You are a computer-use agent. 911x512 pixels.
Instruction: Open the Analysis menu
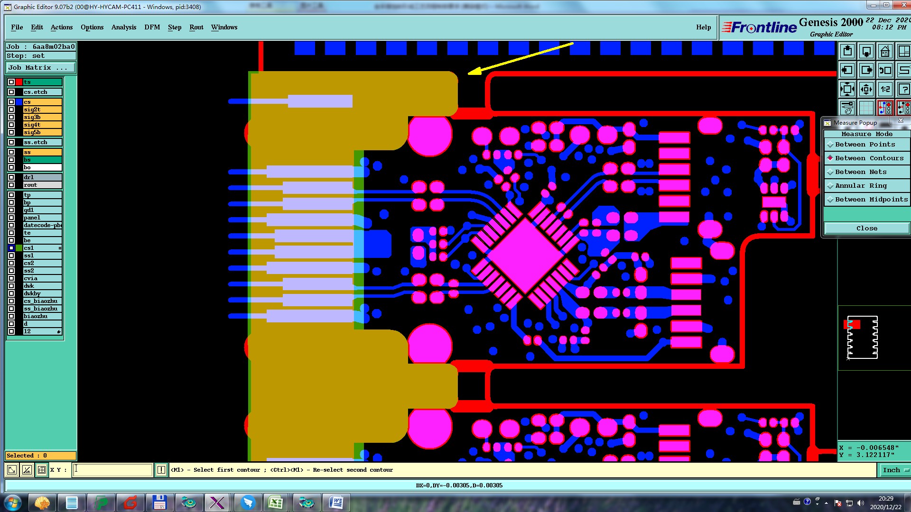[x=123, y=27]
